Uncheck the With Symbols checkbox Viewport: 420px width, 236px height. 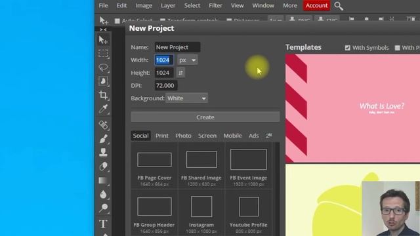point(347,48)
